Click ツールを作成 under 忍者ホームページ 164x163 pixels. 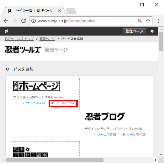(65, 103)
